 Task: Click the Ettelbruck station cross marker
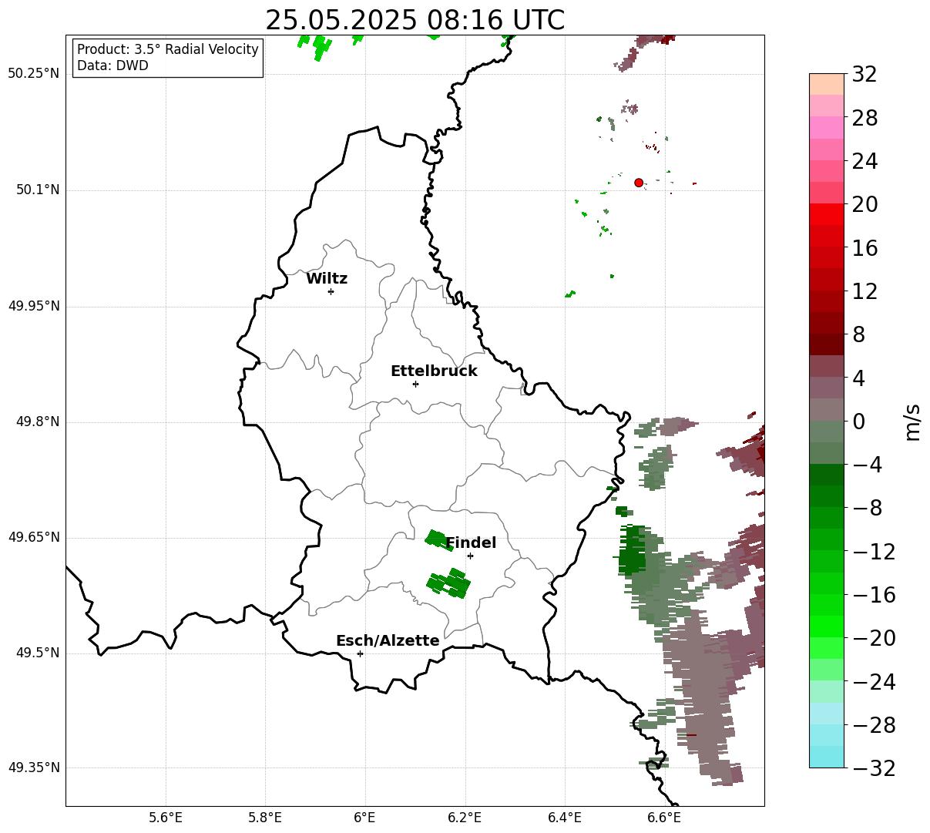coord(415,384)
